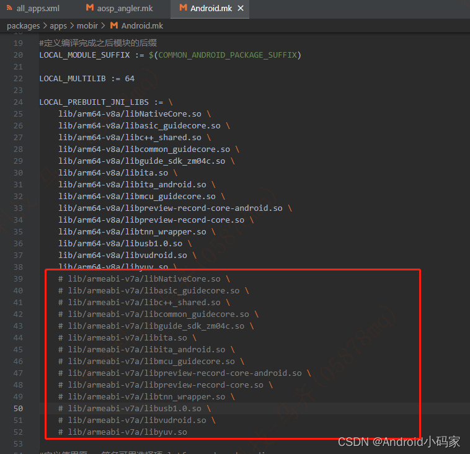Open the Android.mk breadcrumb segment
Viewport: 470px width, 454px height.
[x=142, y=26]
